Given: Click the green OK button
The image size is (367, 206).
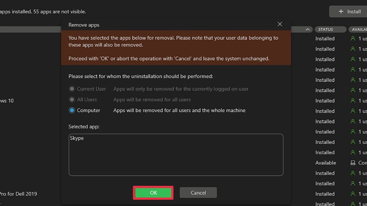Looking at the screenshot, I should tap(153, 193).
